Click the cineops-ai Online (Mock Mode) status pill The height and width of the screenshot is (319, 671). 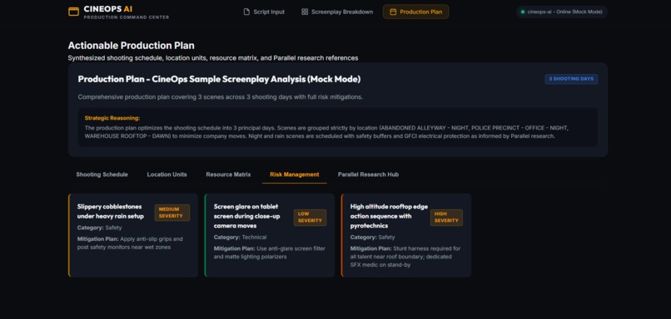click(561, 12)
